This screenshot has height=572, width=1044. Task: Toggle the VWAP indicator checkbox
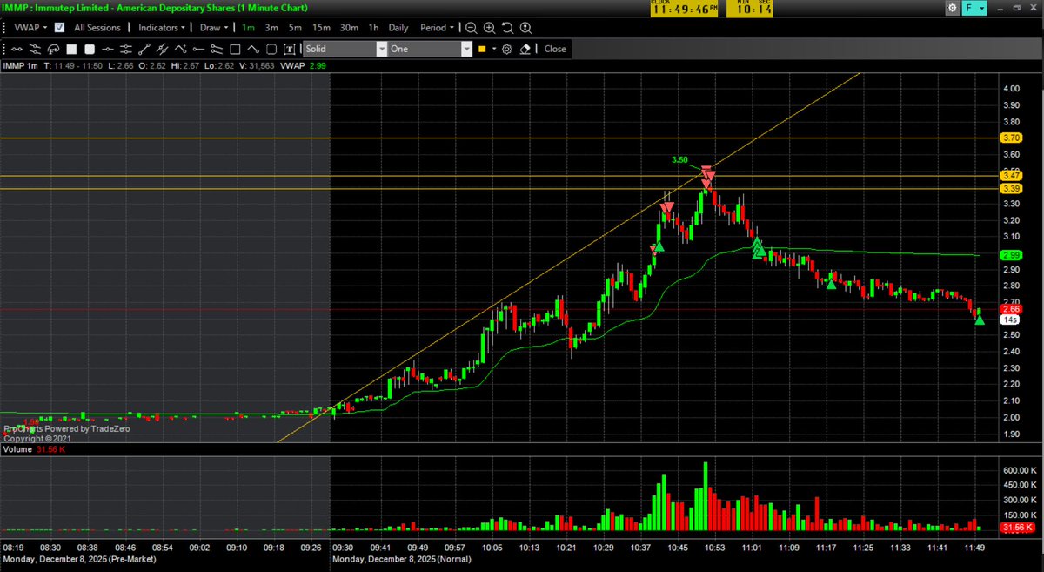pos(59,27)
